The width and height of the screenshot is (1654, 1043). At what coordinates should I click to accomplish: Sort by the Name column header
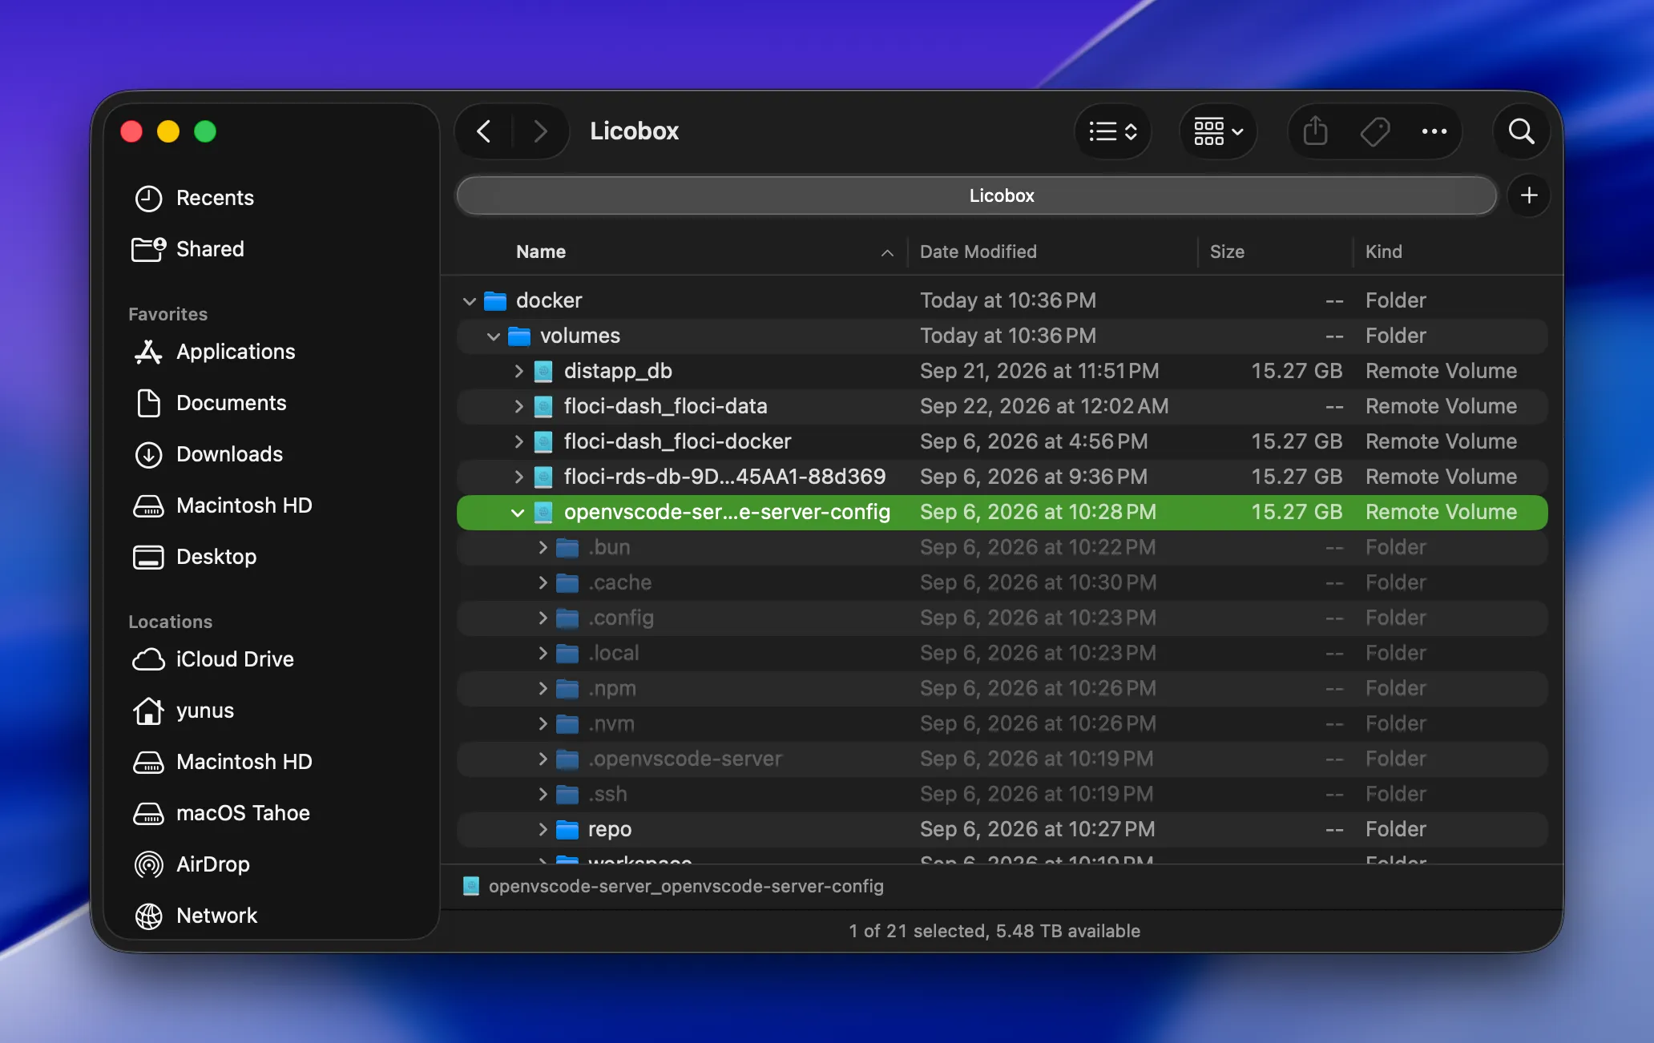coord(541,252)
